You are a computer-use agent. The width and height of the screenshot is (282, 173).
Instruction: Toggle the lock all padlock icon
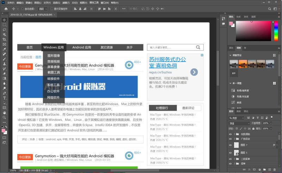pyautogui.click(x=253, y=128)
